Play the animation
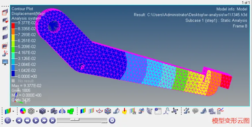252x127 pixels. click(x=36, y=120)
